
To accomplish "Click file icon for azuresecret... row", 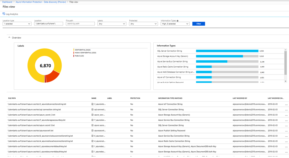I will tap(93, 131).
